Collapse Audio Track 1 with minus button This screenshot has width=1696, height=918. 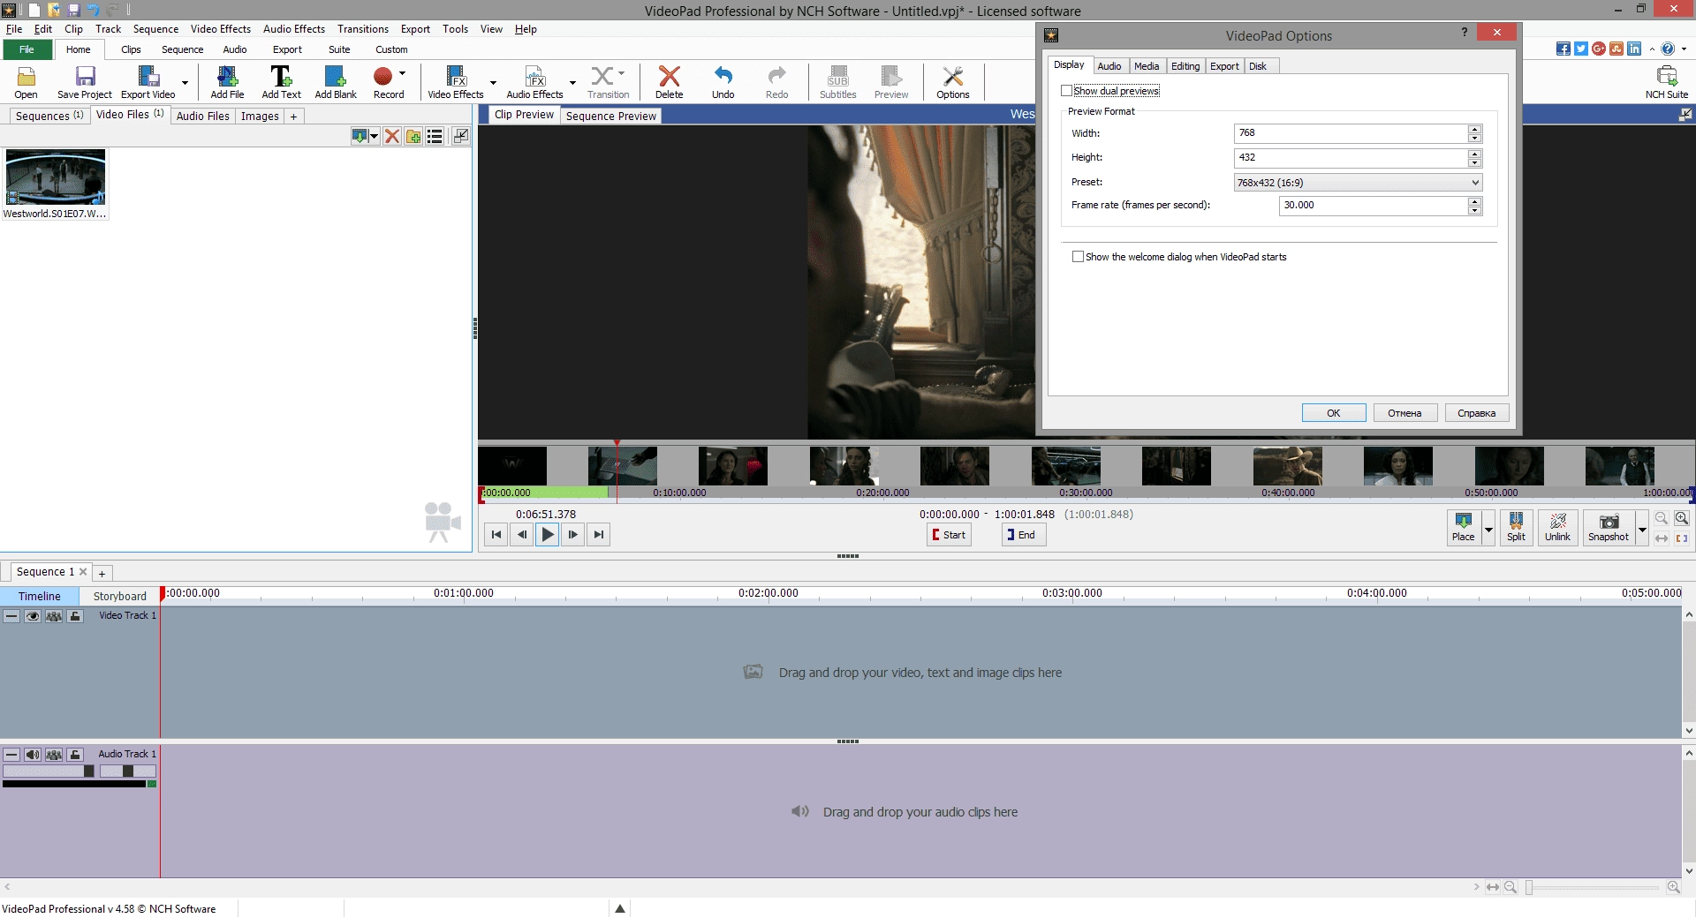click(11, 755)
